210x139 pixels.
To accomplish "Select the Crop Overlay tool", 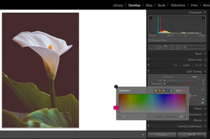I will [152, 47].
